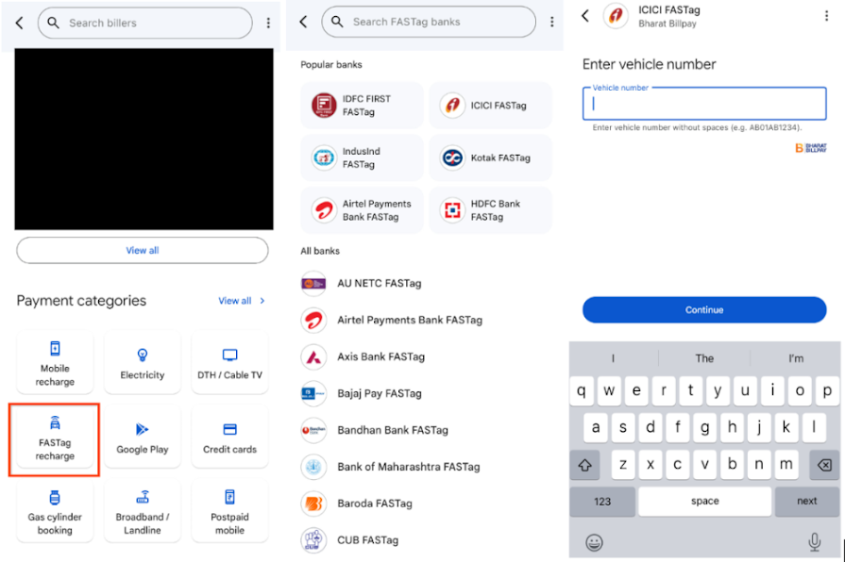Screen dimensions: 845x562
Task: Focus the Vehicle number input field
Action: (703, 104)
